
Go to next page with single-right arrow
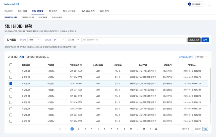point(150,129)
